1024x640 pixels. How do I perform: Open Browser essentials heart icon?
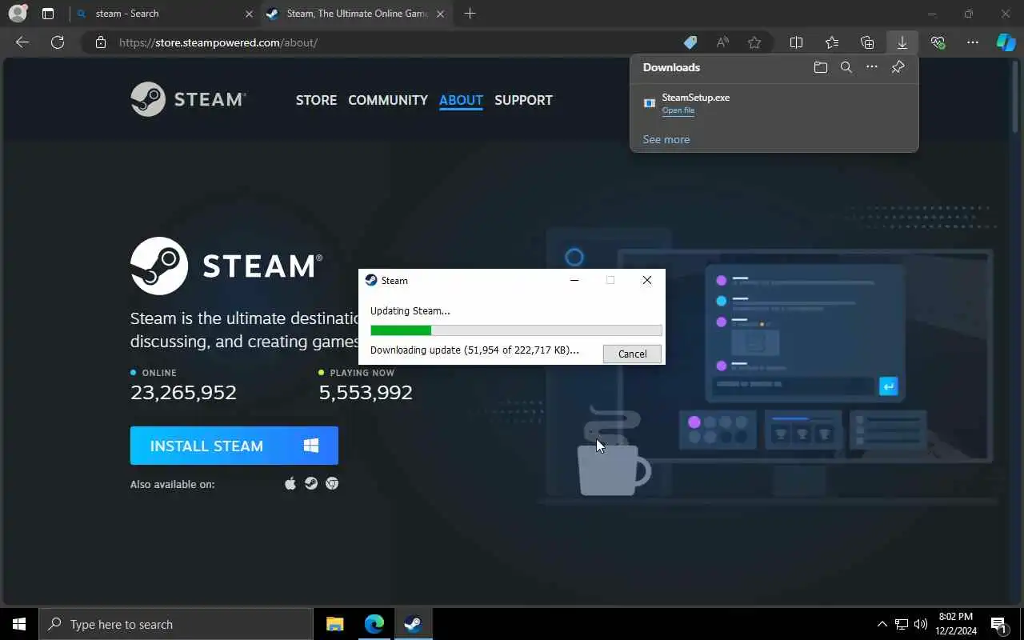click(938, 42)
